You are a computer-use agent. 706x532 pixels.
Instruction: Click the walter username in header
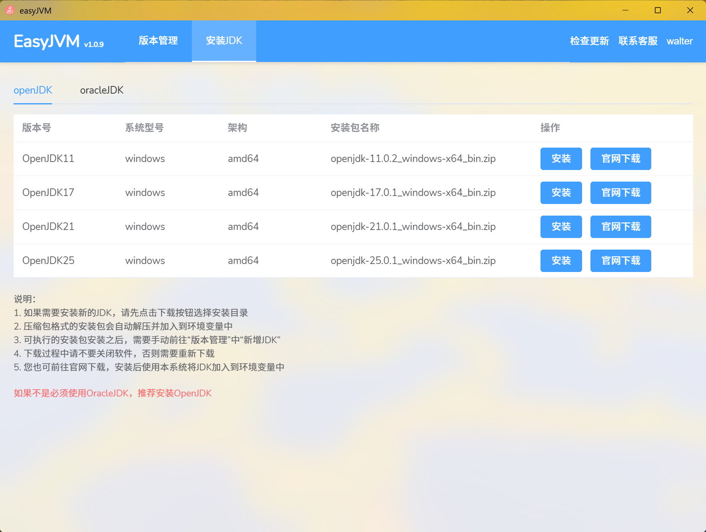click(679, 41)
